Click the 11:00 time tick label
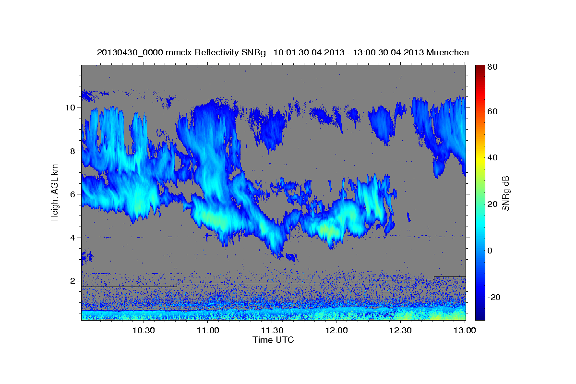 pos(208,330)
